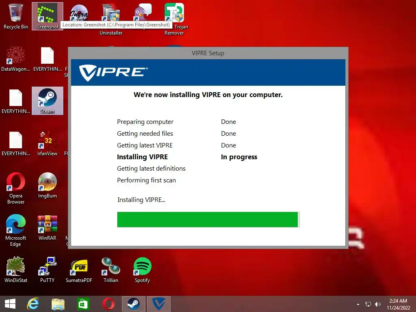The image size is (416, 312).
Task: Open the Windows Start button
Action: click(x=10, y=304)
